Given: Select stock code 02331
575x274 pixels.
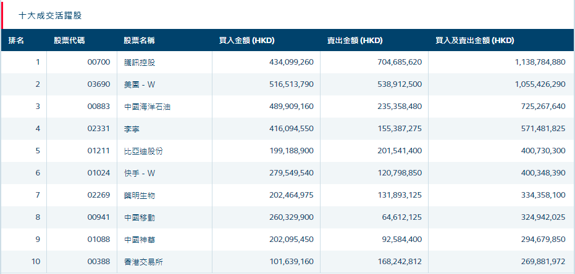Looking at the screenshot, I should [x=99, y=129].
